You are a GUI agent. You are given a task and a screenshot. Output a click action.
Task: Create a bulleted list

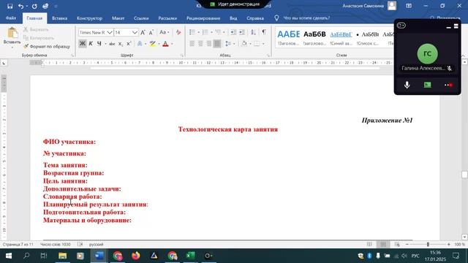click(x=192, y=32)
